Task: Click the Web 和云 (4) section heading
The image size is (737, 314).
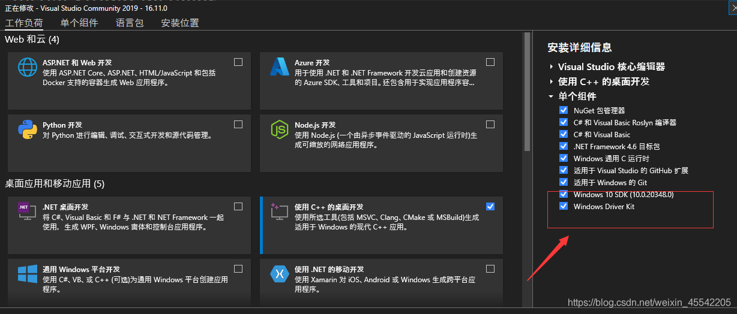Action: coord(32,40)
